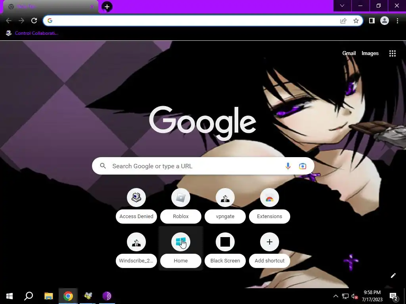This screenshot has height=304, width=406.
Task: Click the Search Google or type a URL box
Action: coord(203,166)
